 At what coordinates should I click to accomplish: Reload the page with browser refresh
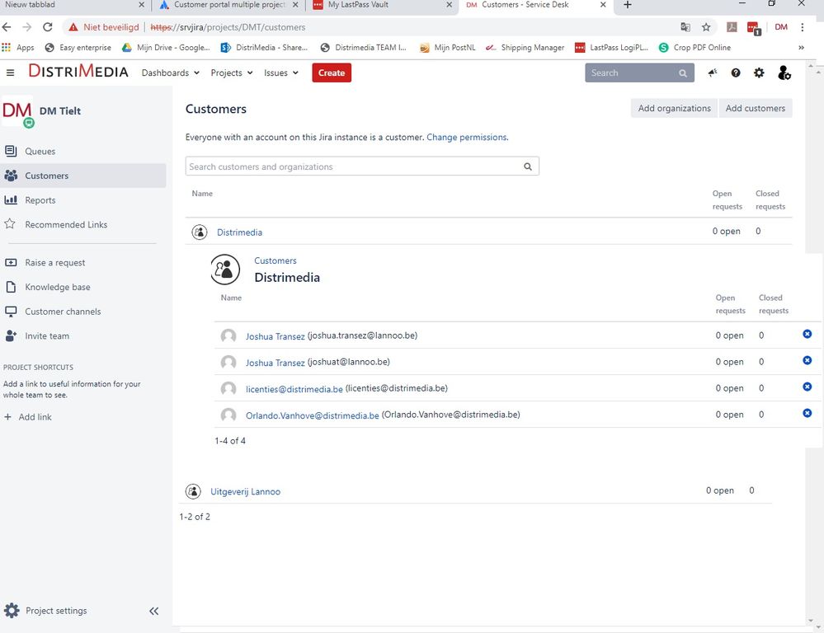pyautogui.click(x=47, y=27)
